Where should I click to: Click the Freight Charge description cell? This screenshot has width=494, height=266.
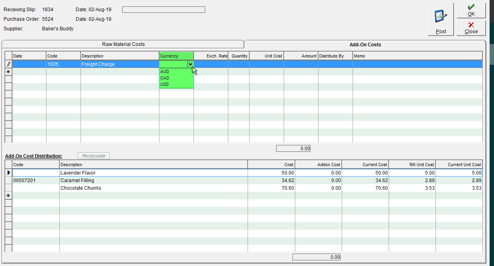[120, 64]
